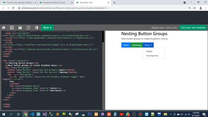Image resolution: width=208 pixels, height=117 pixels.
Task: Select the Samsung button in the result pane
Action: pos(136,45)
